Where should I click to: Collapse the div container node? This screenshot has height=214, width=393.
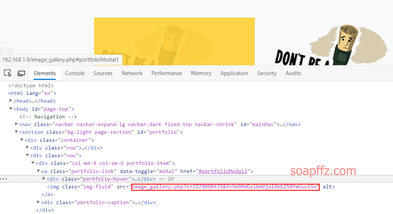coord(22,140)
